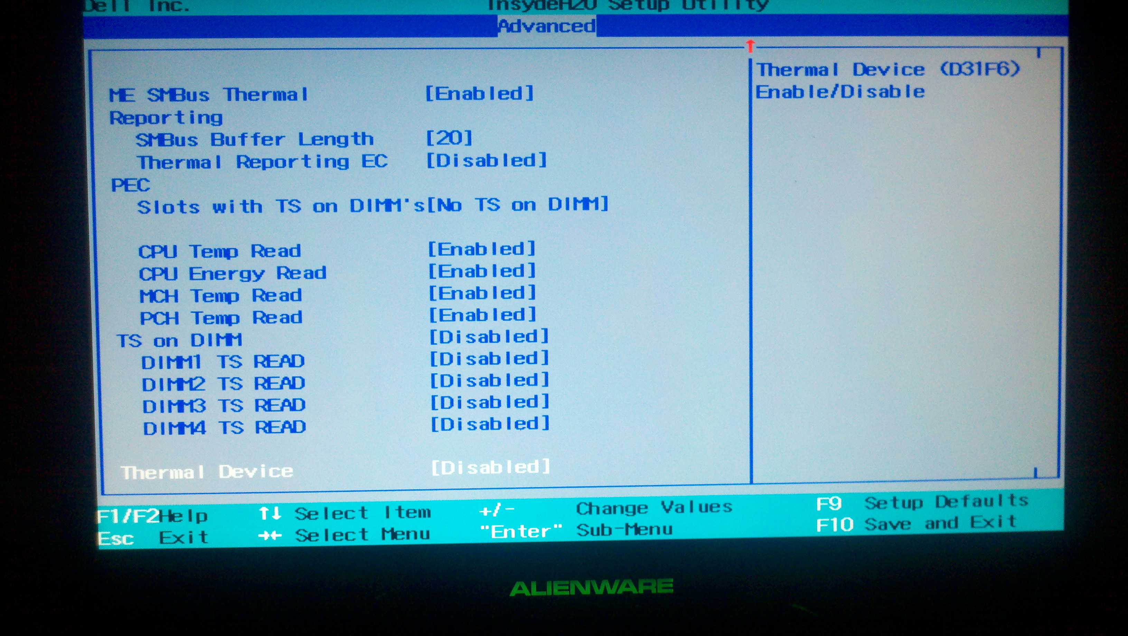The image size is (1128, 636).
Task: Click F1/F2 Help in footer
Action: coord(152,516)
